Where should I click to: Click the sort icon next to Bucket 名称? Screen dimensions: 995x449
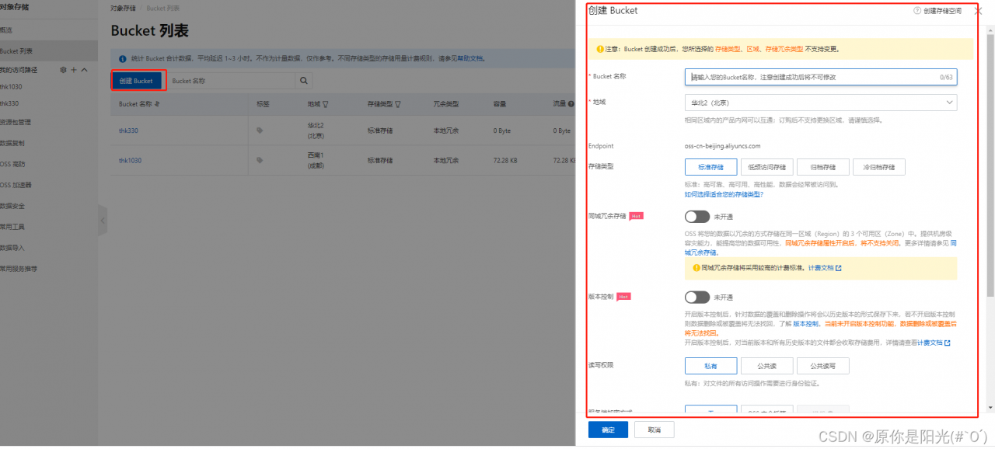tap(157, 103)
